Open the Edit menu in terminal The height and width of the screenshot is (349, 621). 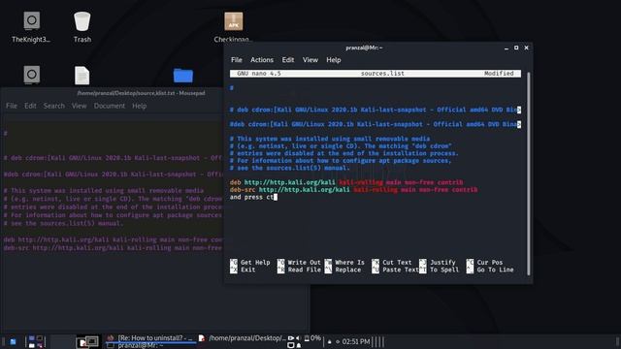coord(288,60)
